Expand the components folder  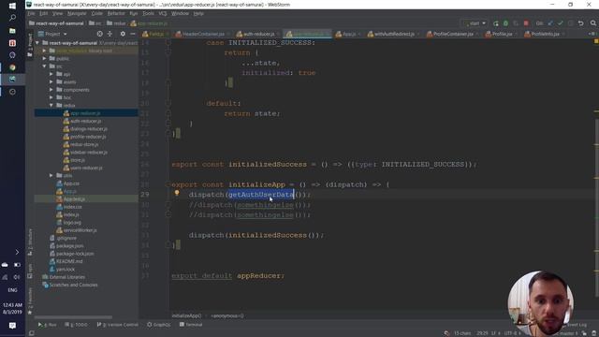point(51,90)
